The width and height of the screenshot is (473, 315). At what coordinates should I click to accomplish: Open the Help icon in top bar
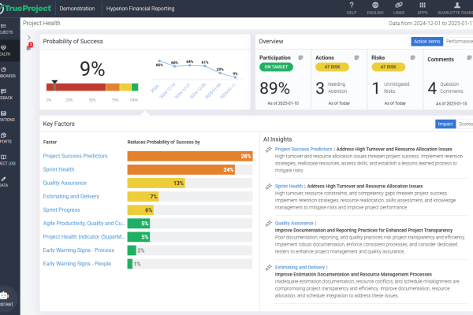coord(352,8)
